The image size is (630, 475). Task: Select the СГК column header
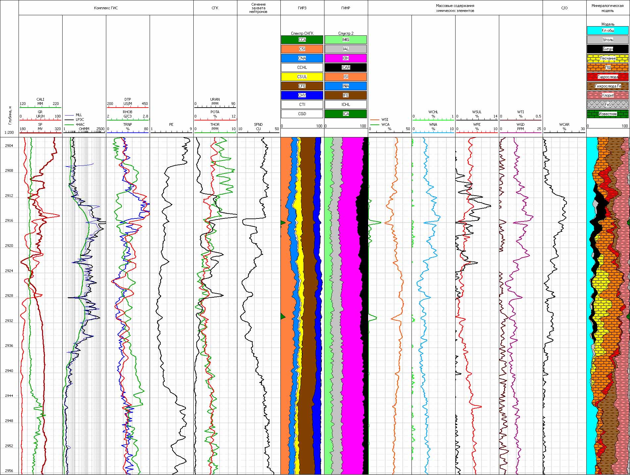tap(215, 8)
